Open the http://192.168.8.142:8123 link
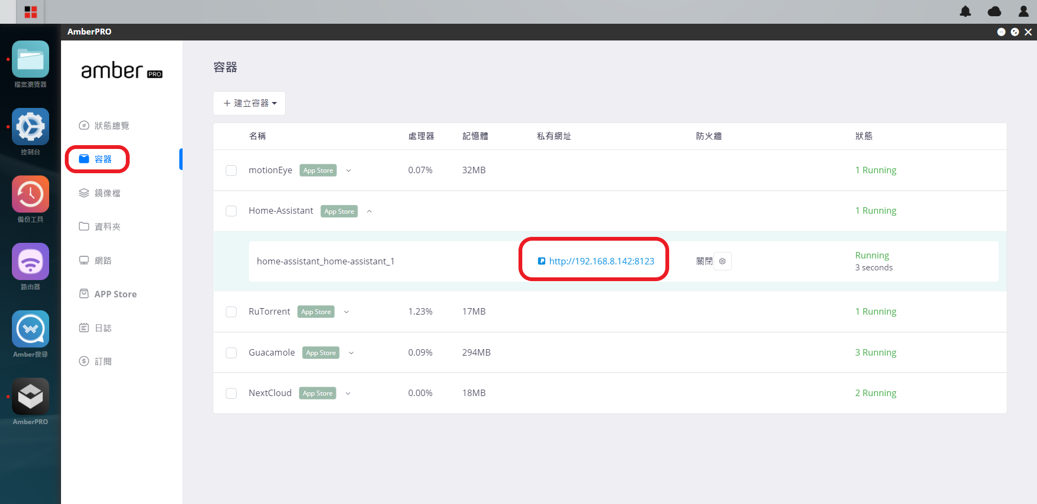The height and width of the screenshot is (504, 1037). click(x=602, y=261)
